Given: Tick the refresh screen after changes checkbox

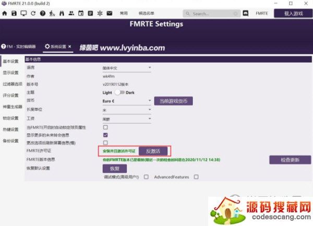Looking at the screenshot, I should click(105, 142).
